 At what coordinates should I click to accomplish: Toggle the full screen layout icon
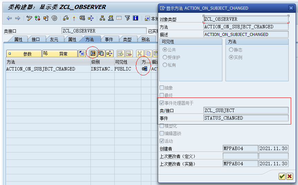(x=119, y=18)
